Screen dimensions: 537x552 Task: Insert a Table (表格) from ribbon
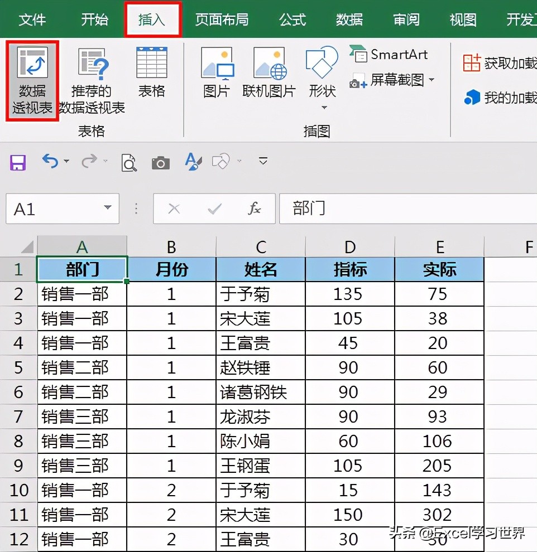click(151, 72)
